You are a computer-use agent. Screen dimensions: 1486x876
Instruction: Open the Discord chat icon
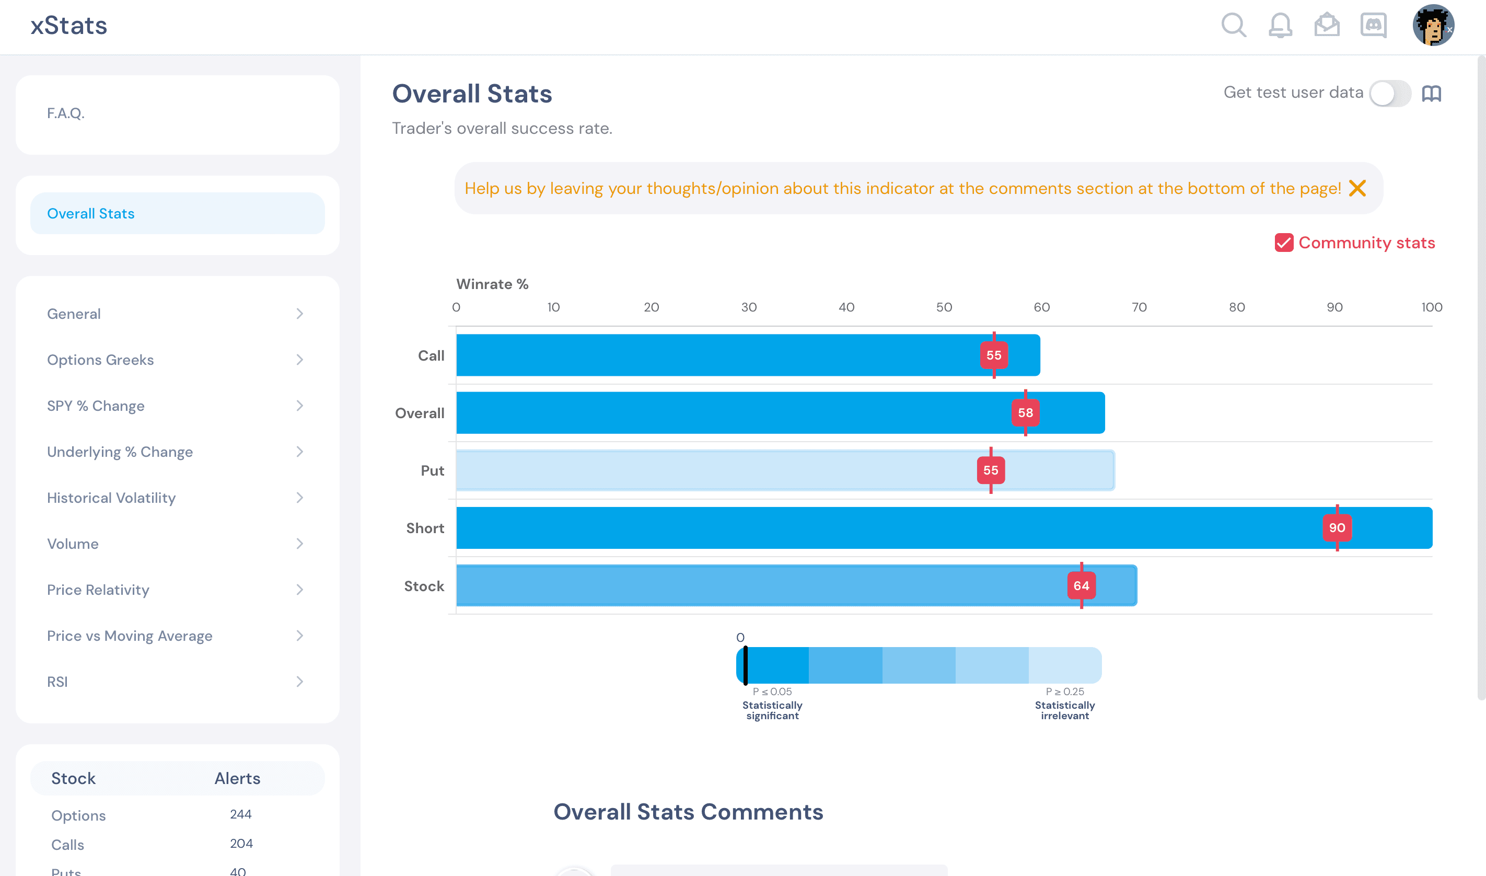click(1373, 26)
